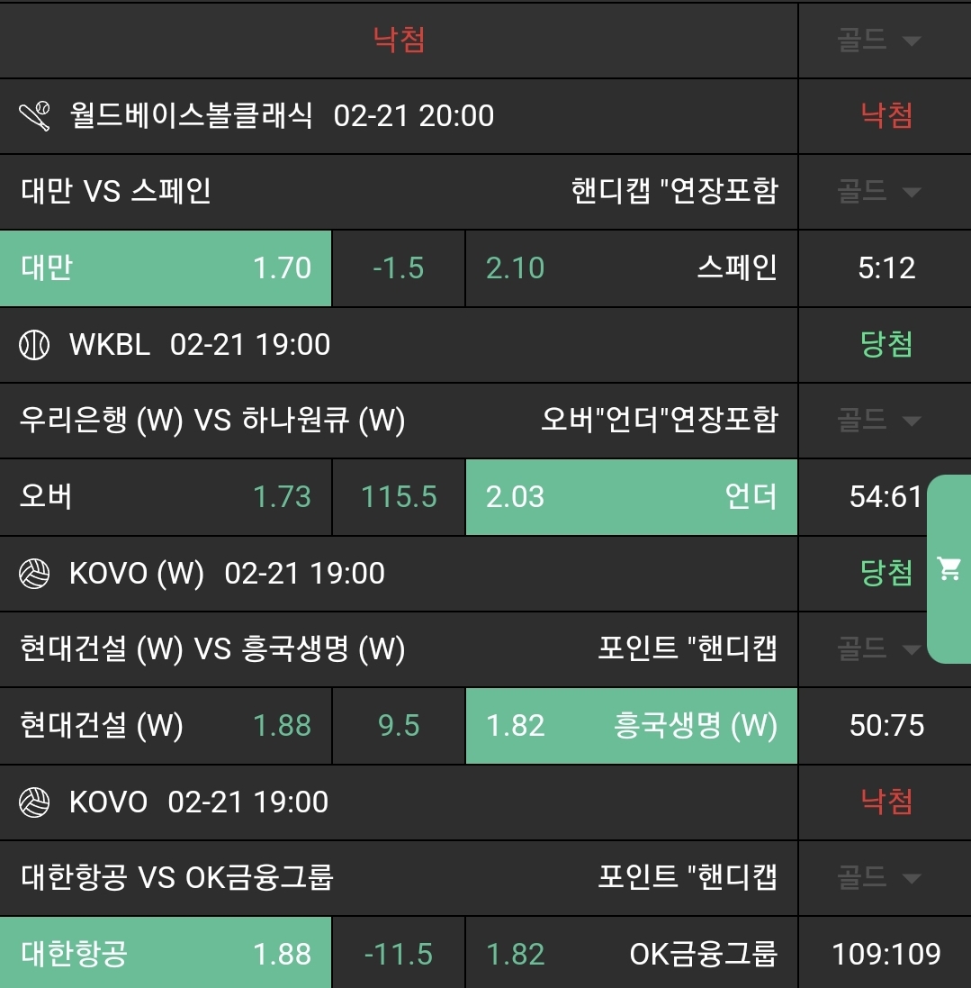Click the 115.5 over/under line value
971x988 pixels.
tap(399, 497)
